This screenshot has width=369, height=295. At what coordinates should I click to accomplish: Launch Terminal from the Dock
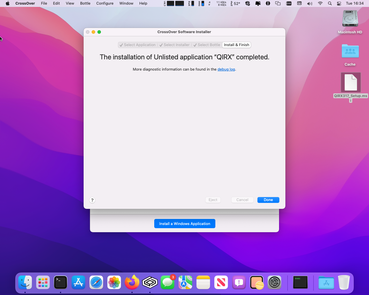(61, 282)
